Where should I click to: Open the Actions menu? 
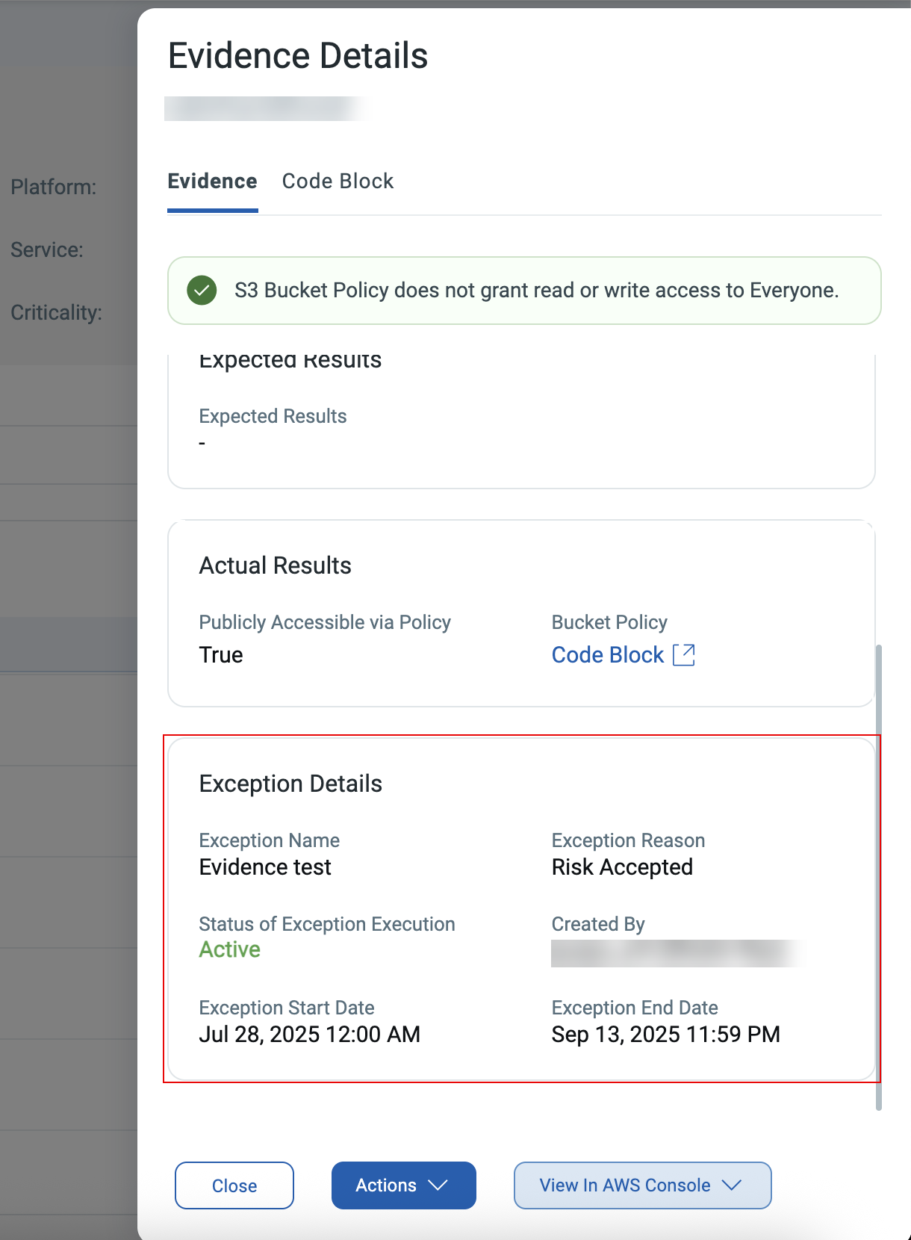tap(386, 1185)
